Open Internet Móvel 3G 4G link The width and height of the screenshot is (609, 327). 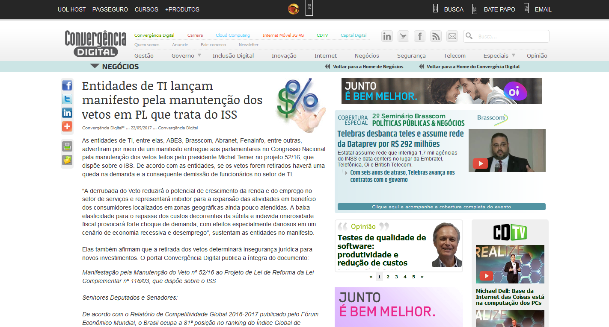(x=283, y=35)
